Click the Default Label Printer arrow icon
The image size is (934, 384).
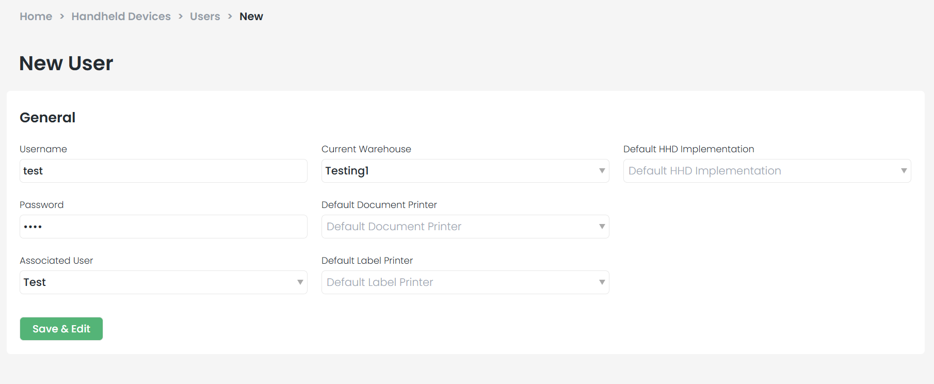pyautogui.click(x=602, y=282)
